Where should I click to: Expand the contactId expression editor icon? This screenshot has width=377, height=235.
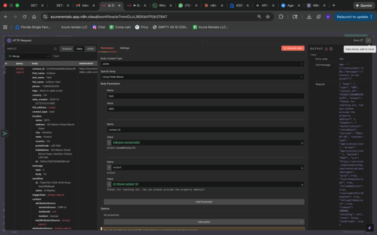pyautogui.click(x=302, y=143)
